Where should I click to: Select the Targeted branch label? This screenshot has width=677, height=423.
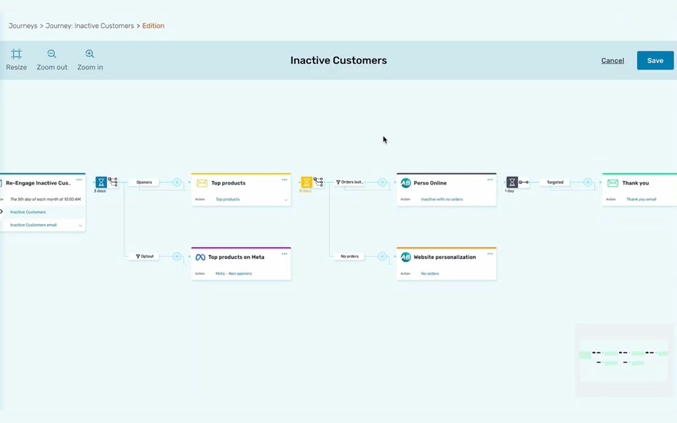tap(555, 182)
